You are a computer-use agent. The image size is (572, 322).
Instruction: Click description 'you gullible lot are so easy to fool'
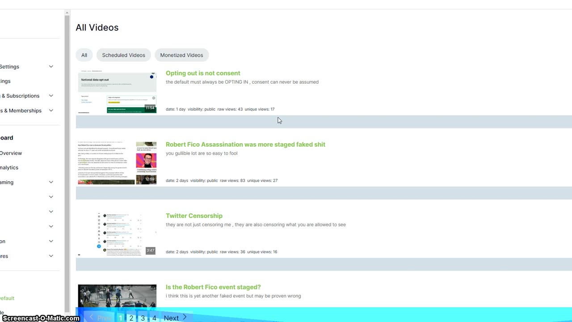tap(202, 153)
